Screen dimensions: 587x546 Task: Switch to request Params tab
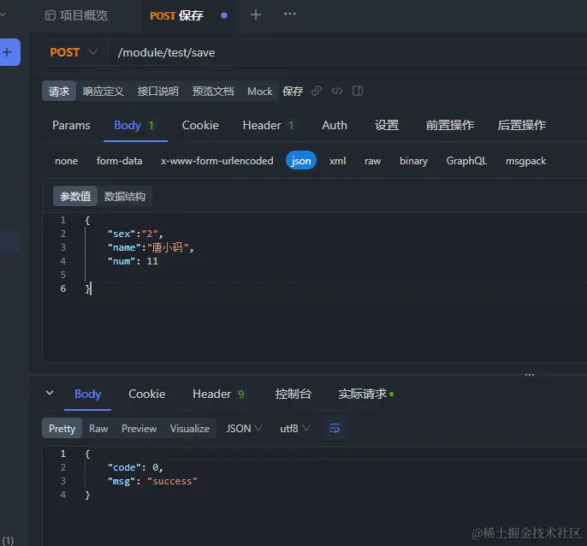click(x=71, y=125)
